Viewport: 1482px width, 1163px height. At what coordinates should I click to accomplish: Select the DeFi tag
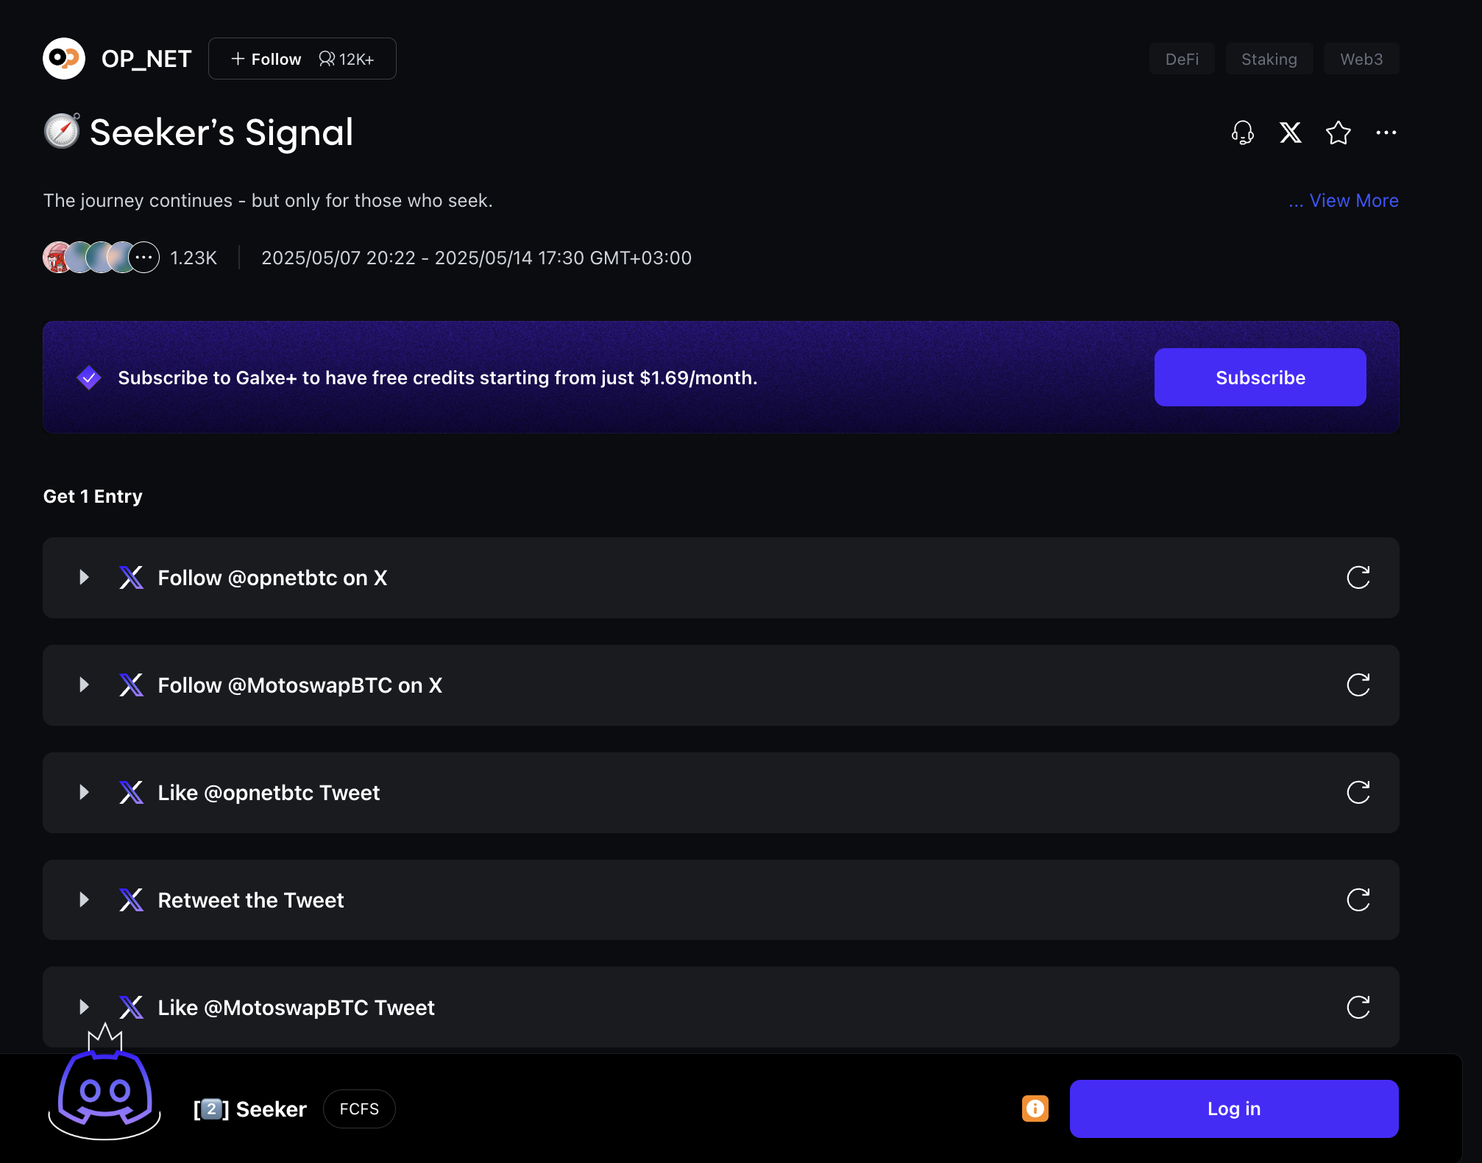click(1182, 59)
